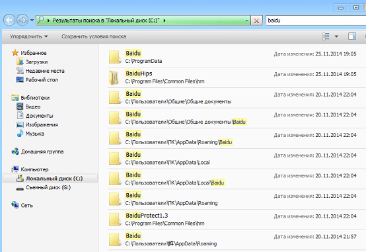Viewport: 366px width, 252px height.
Task: Open the Упорядочить menu
Action: pos(28,36)
